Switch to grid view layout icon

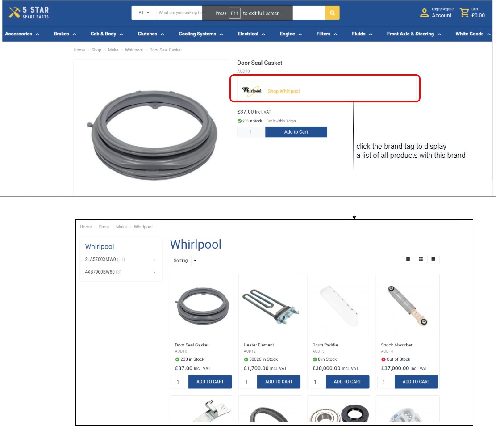coord(408,259)
